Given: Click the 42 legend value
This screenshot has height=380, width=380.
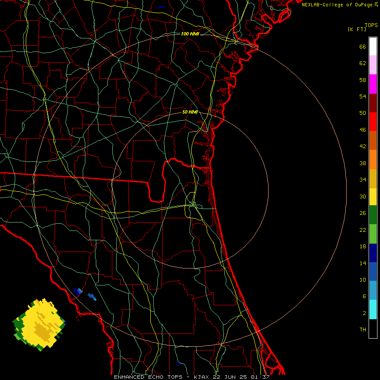Looking at the screenshot, I should [363, 146].
